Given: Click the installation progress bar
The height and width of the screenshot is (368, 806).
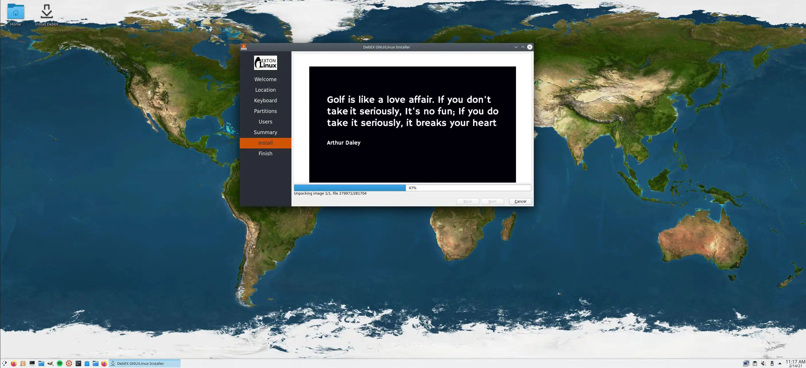Looking at the screenshot, I should click(412, 188).
